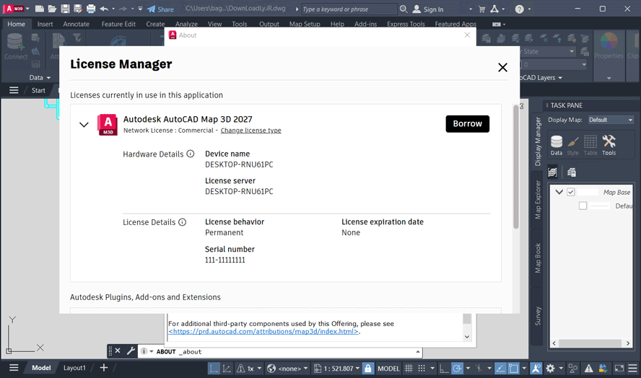Switch to the Map Book side tab
The width and height of the screenshot is (641, 378).
(538, 258)
